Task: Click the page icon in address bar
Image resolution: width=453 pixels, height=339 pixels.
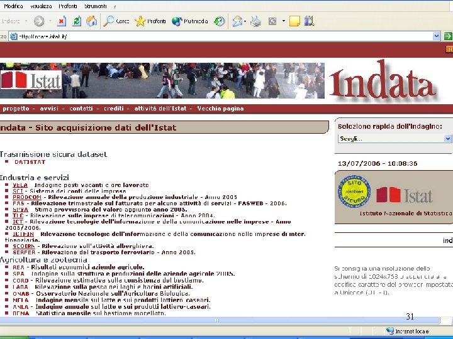Action: (14, 36)
